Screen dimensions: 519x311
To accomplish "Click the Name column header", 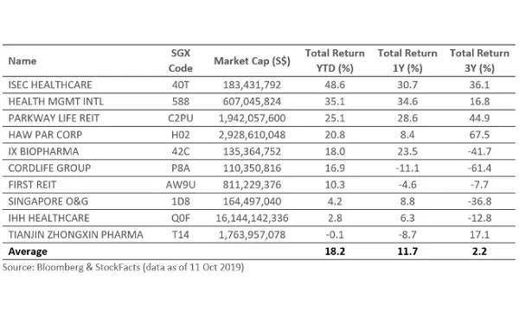I will 22,61.
